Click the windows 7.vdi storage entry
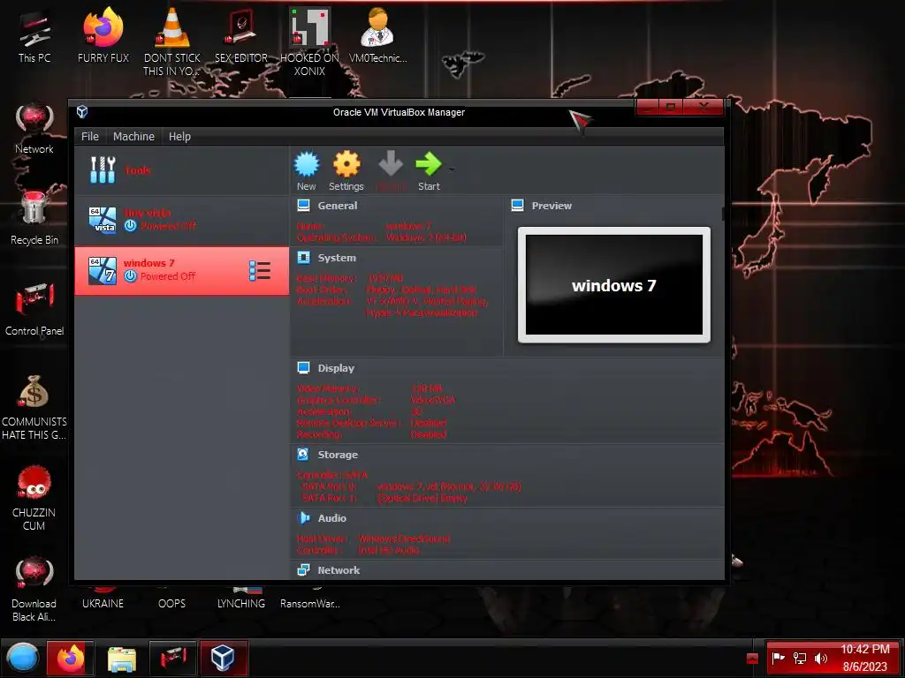 (448, 486)
